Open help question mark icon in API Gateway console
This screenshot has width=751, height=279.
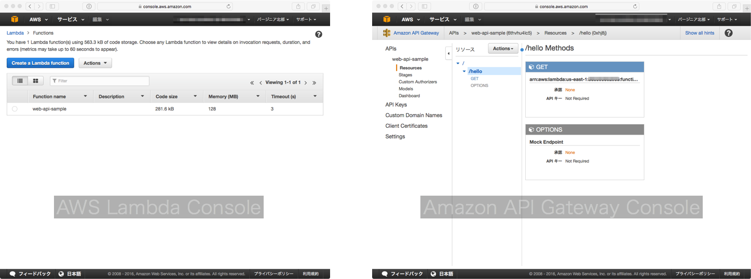729,33
